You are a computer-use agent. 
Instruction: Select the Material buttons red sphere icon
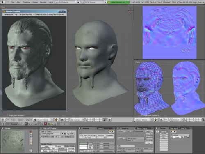pos(45,124)
